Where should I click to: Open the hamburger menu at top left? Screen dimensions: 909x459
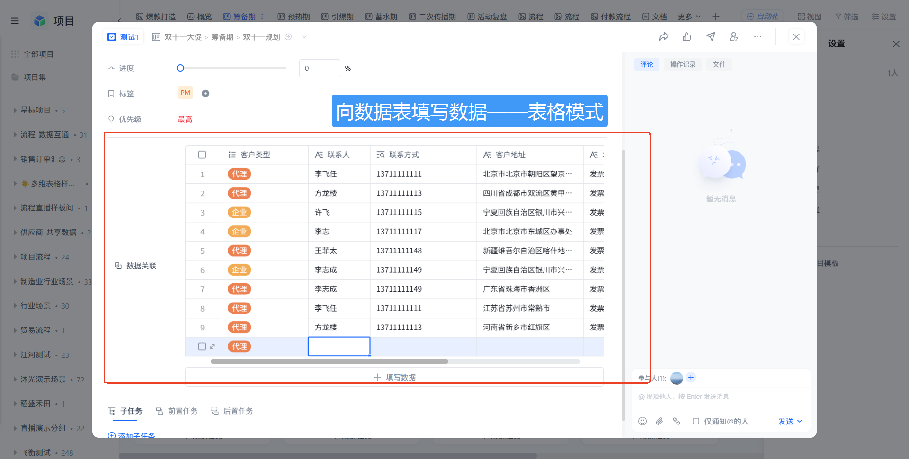coord(15,21)
